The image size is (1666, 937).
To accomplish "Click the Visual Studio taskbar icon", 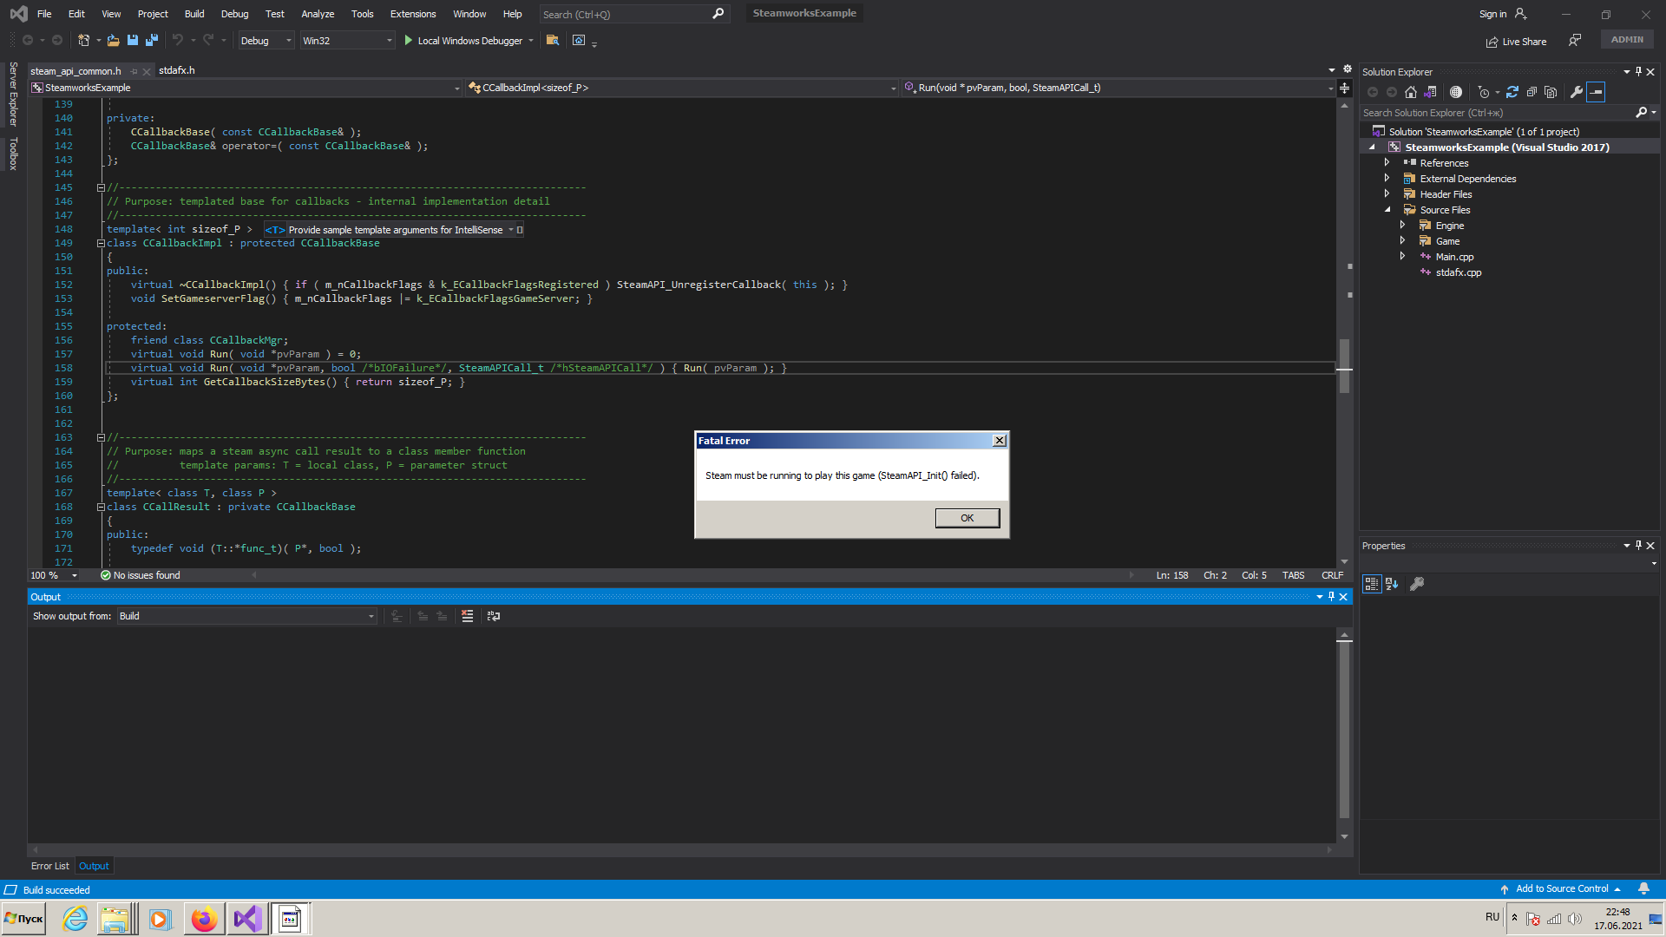I will [246, 919].
